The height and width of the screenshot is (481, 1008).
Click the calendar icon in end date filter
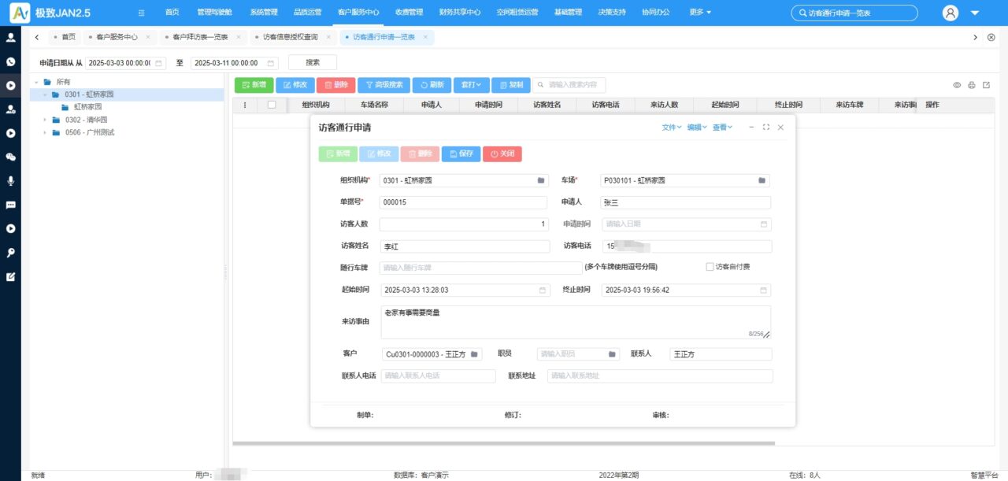pyautogui.click(x=271, y=63)
